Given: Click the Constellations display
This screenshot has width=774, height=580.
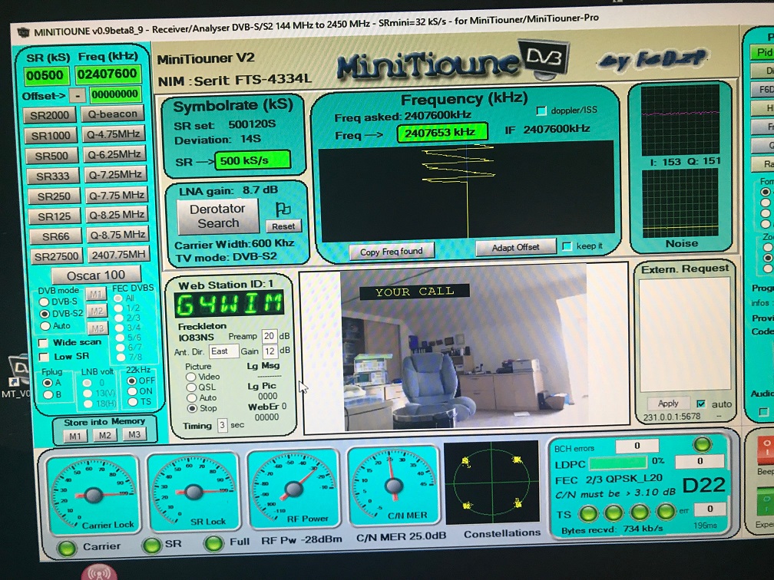Looking at the screenshot, I should click(491, 483).
